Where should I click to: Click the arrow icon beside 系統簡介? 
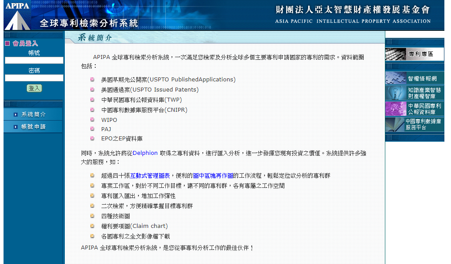[x=15, y=114]
